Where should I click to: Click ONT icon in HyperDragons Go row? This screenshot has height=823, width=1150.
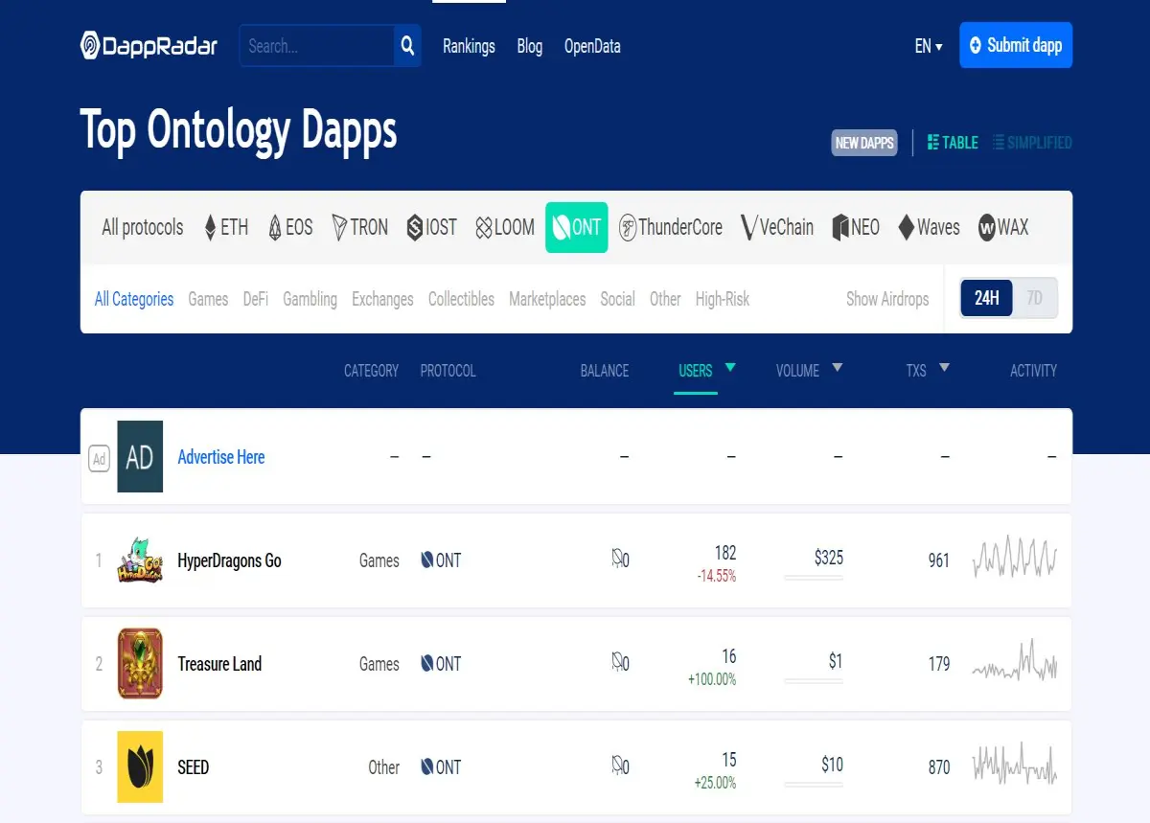[x=426, y=560]
